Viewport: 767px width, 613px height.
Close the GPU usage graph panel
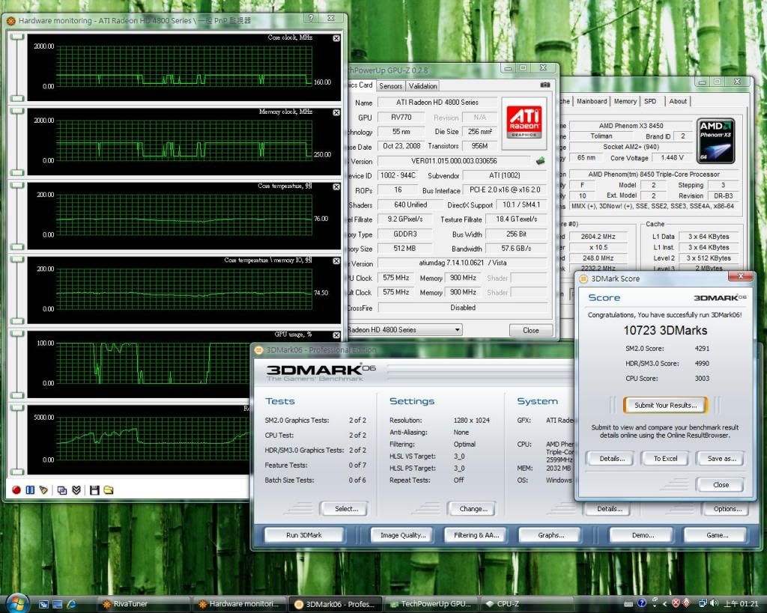pyautogui.click(x=336, y=335)
